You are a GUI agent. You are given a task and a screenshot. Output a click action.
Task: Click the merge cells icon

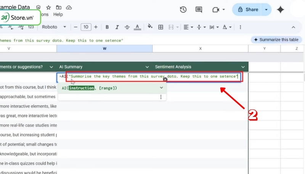(x=171, y=27)
